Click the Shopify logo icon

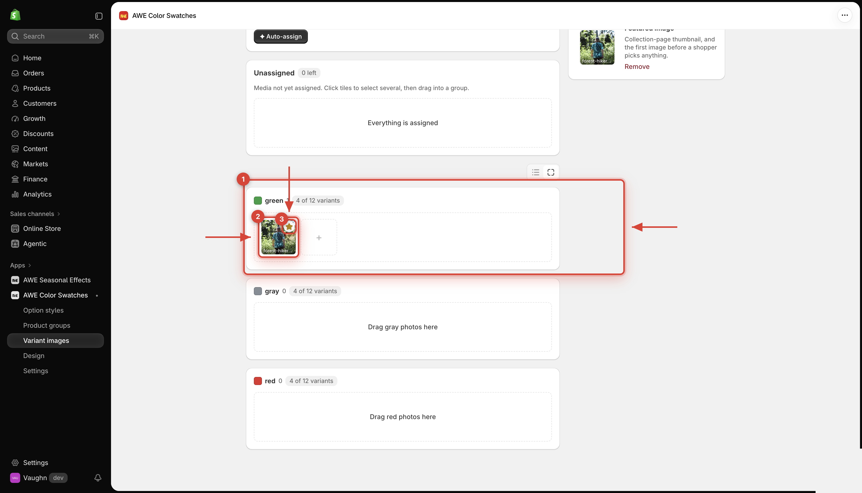click(15, 15)
